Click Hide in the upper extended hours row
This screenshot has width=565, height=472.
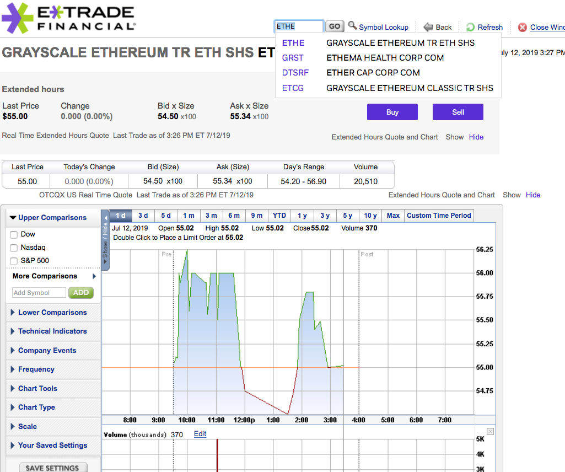pyautogui.click(x=476, y=137)
